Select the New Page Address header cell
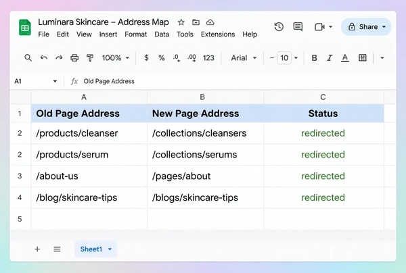 pos(206,114)
